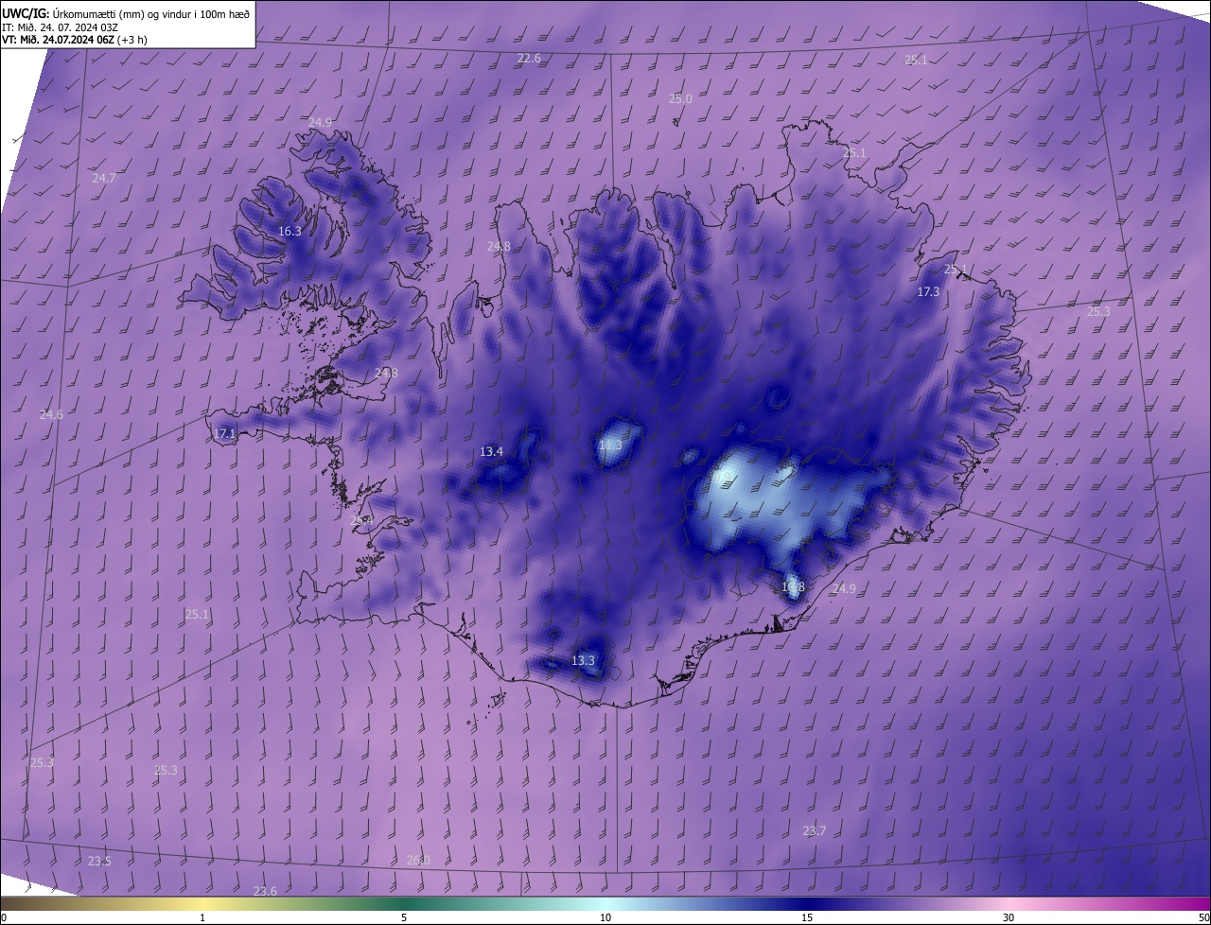Click the 16.3 value over the Westfjords
1211x925 pixels.
pos(290,231)
